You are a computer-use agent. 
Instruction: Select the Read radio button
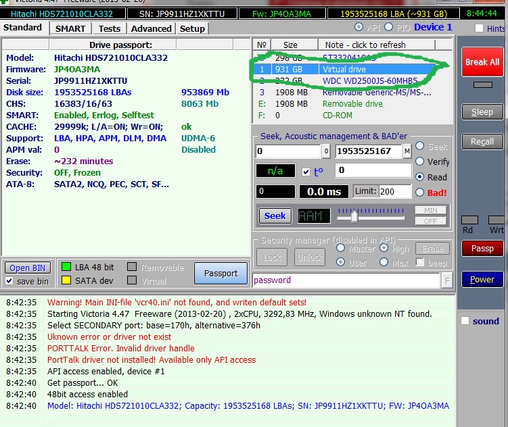pyautogui.click(x=419, y=176)
